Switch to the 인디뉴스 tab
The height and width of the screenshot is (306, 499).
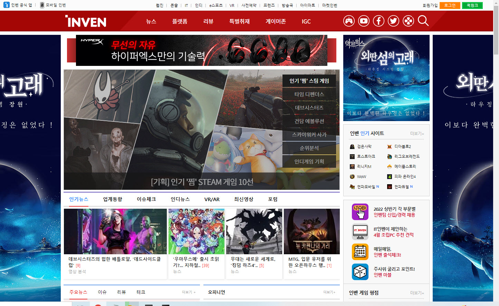coord(180,199)
